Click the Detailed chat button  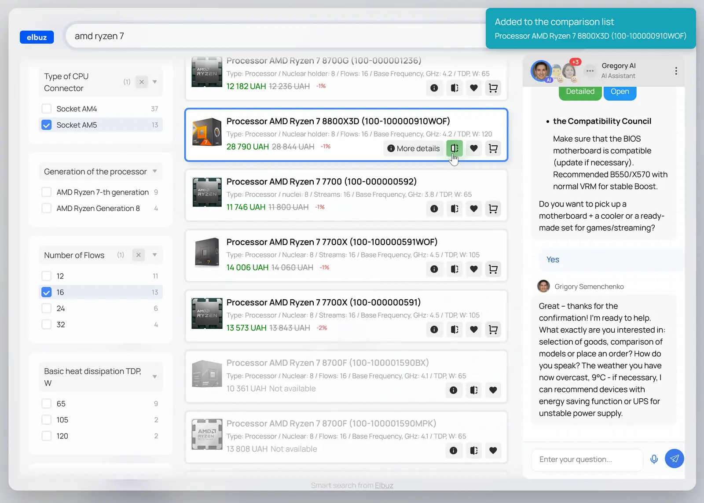coord(580,92)
